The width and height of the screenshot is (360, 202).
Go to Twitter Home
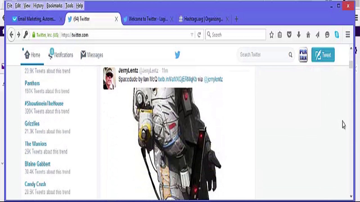32,55
